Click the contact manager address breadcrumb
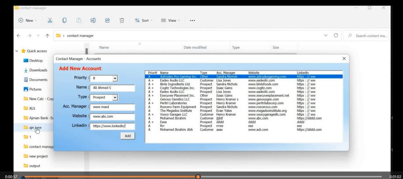Viewport: 403px width, 179px height. (80, 36)
